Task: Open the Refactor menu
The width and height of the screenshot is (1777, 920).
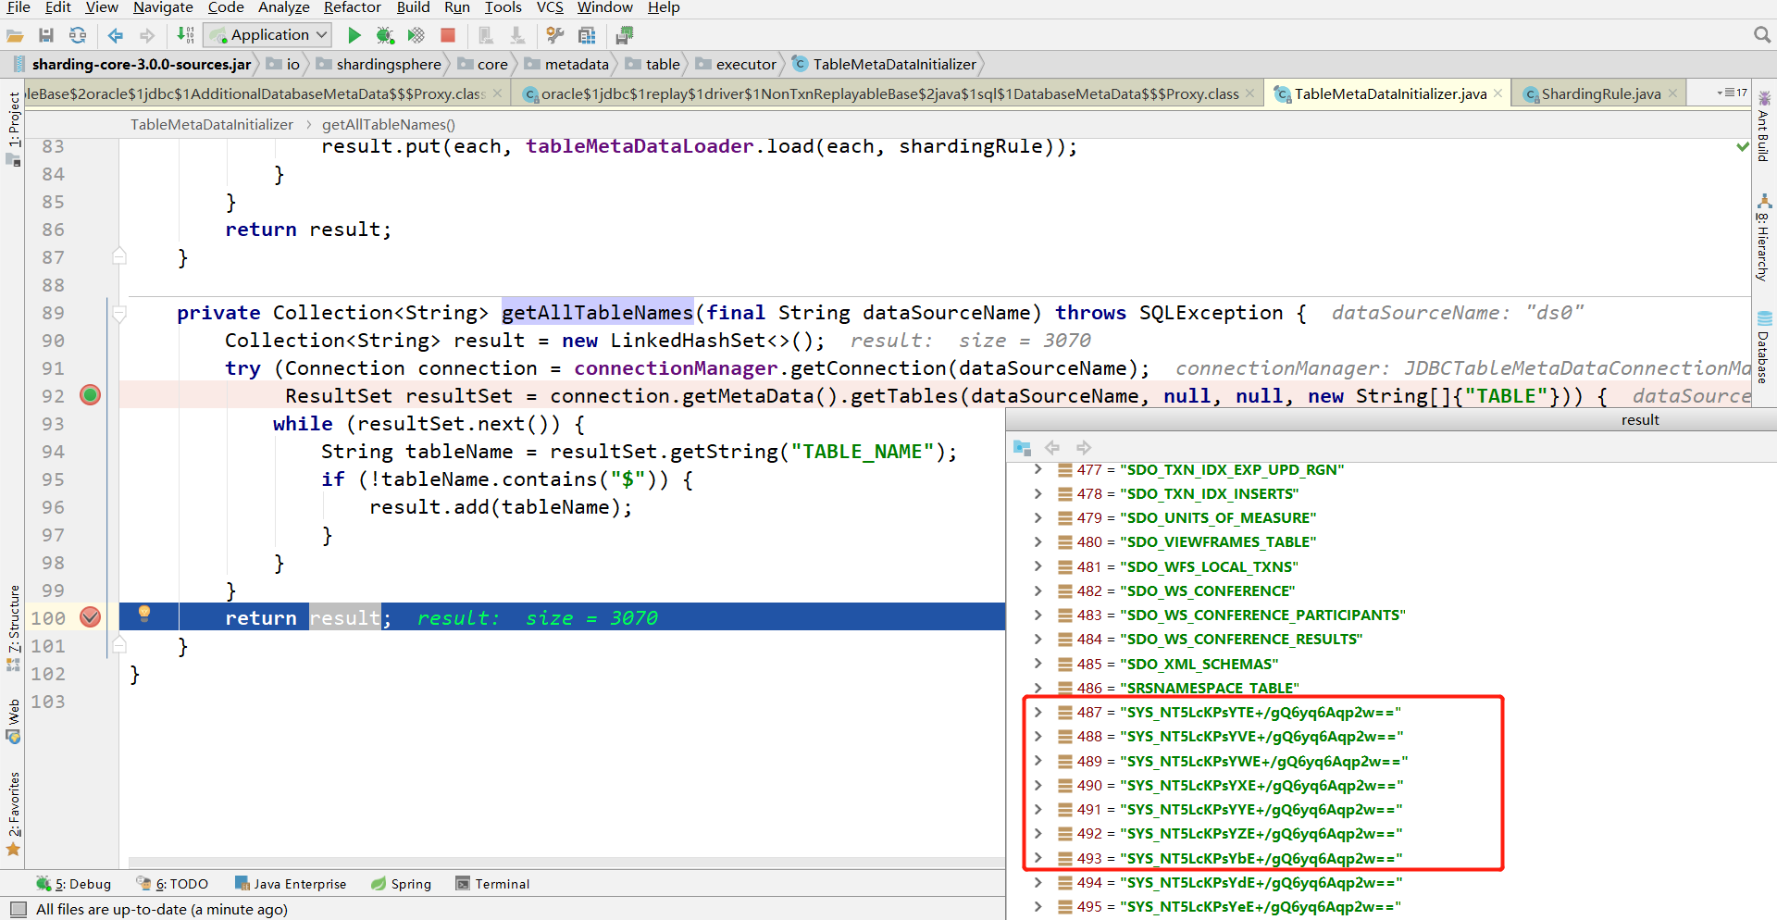Action: click(x=352, y=7)
